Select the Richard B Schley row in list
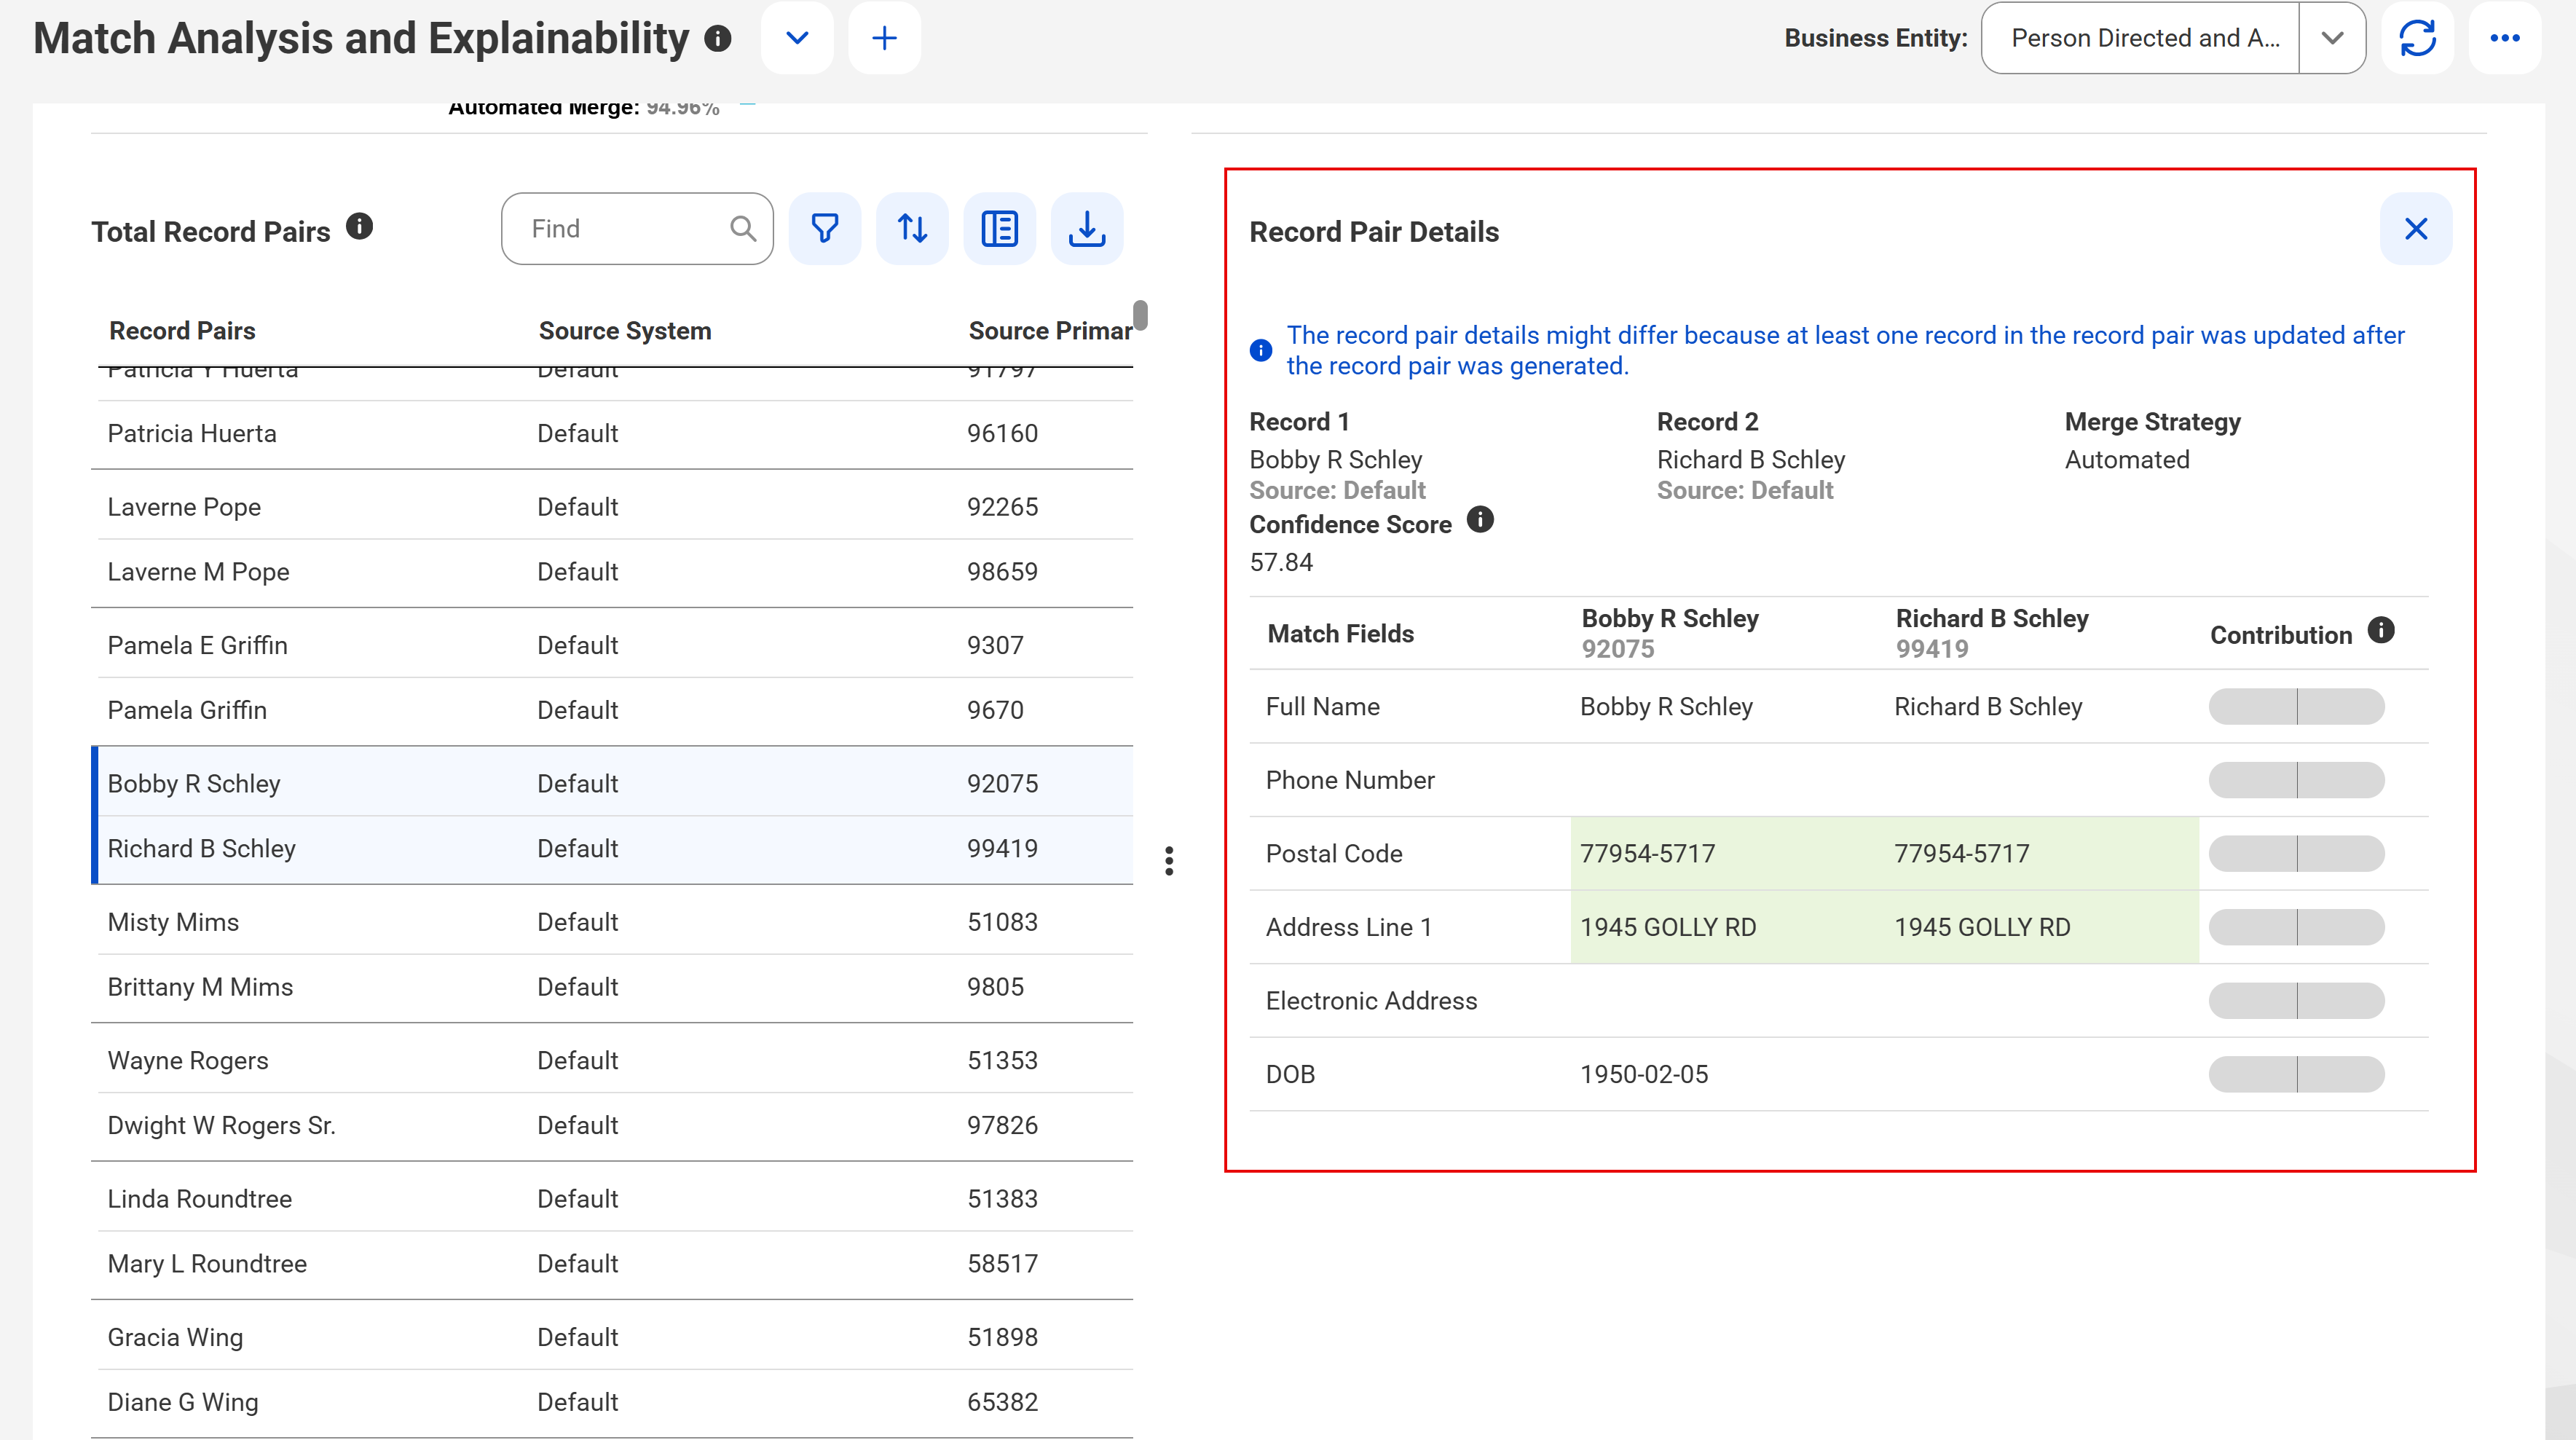Viewport: 2576px width, 1440px height. tap(615, 849)
